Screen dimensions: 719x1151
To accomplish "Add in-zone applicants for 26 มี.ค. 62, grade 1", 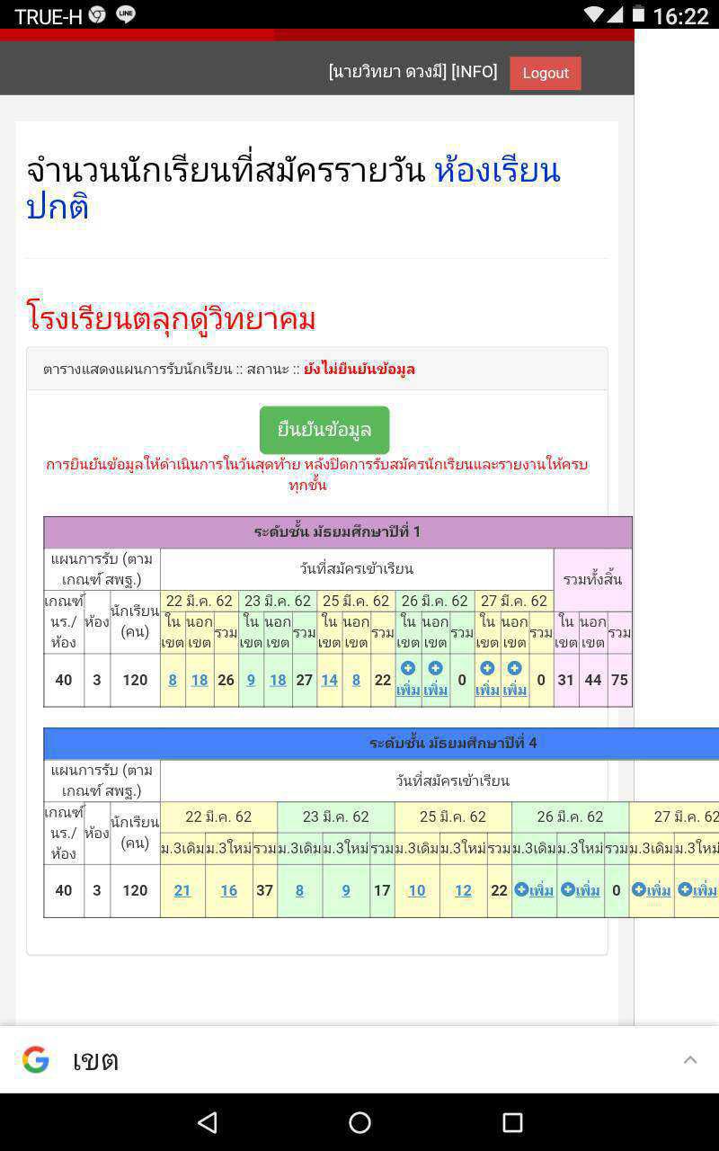I will pos(408,680).
